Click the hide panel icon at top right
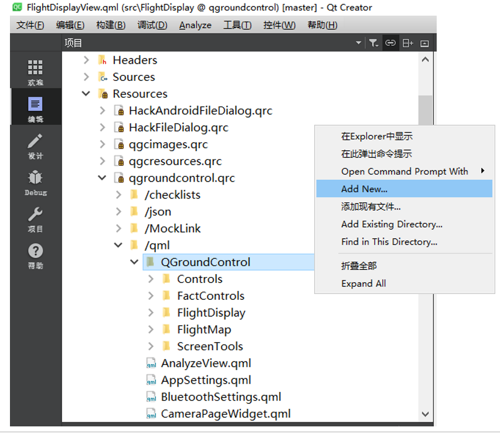Image resolution: width=500 pixels, height=434 pixels. click(x=424, y=43)
